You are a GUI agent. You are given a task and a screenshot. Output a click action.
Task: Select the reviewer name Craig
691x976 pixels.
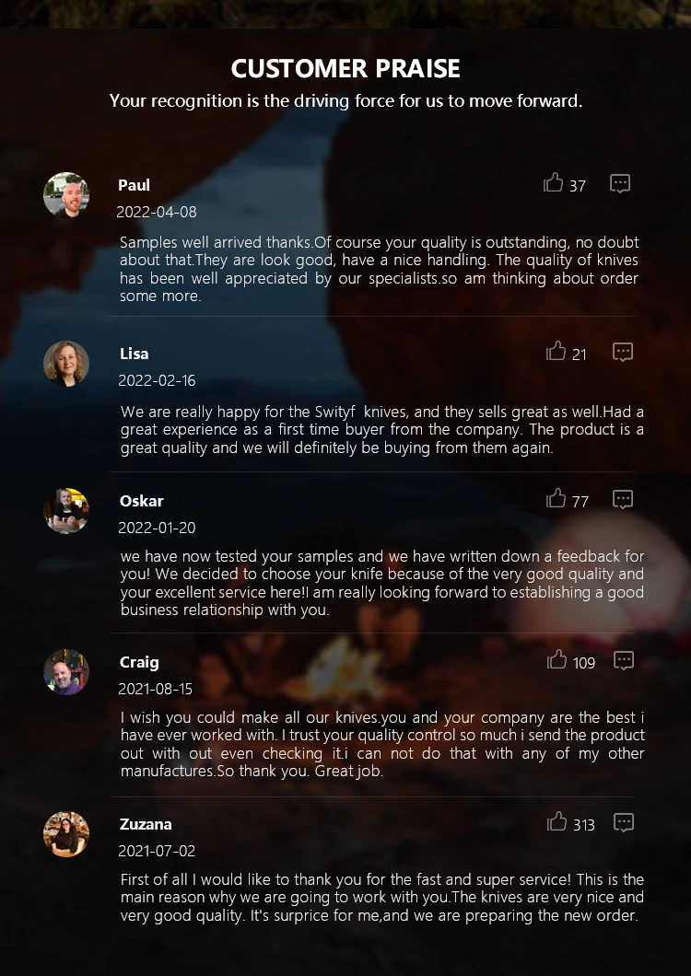tap(139, 662)
